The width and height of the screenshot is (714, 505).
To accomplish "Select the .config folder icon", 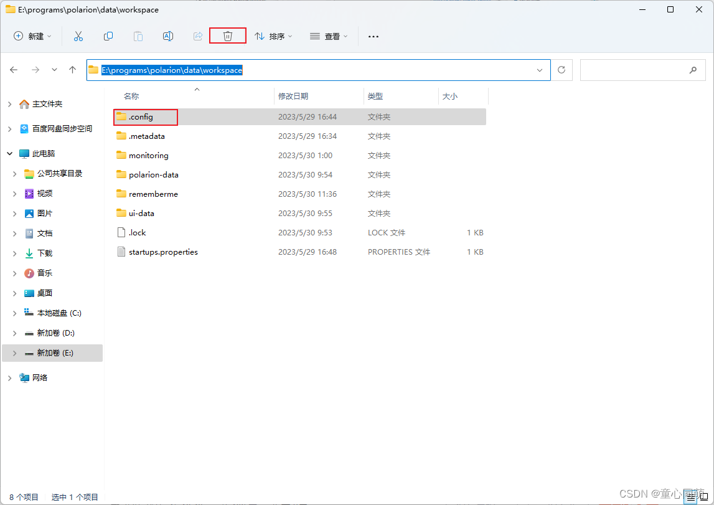I will click(121, 116).
